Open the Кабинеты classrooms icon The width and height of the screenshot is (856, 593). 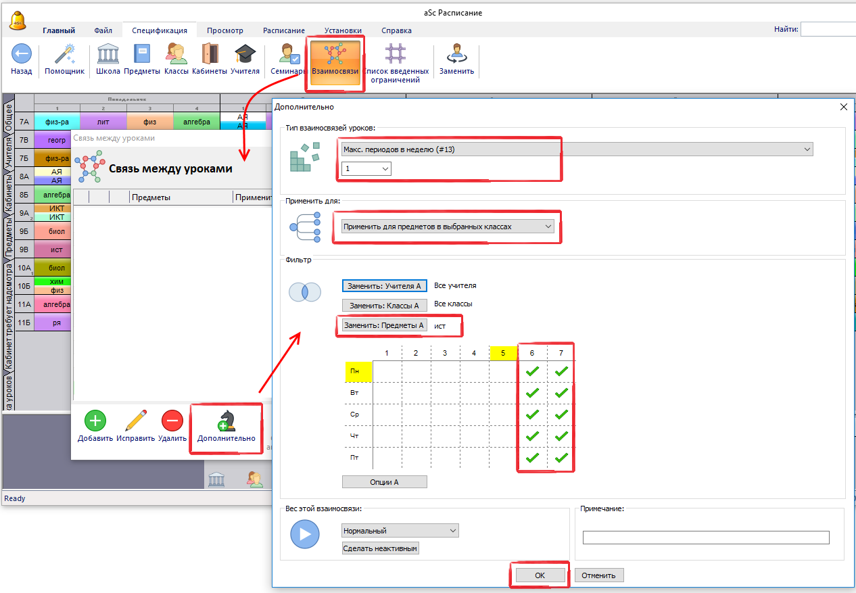(x=210, y=54)
